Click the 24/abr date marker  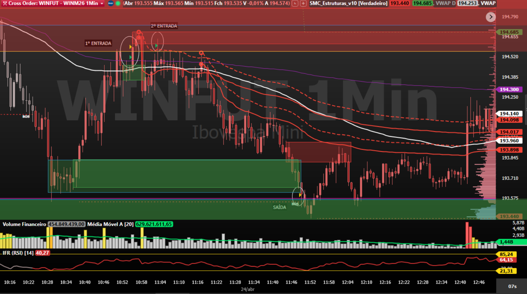[x=247, y=289]
